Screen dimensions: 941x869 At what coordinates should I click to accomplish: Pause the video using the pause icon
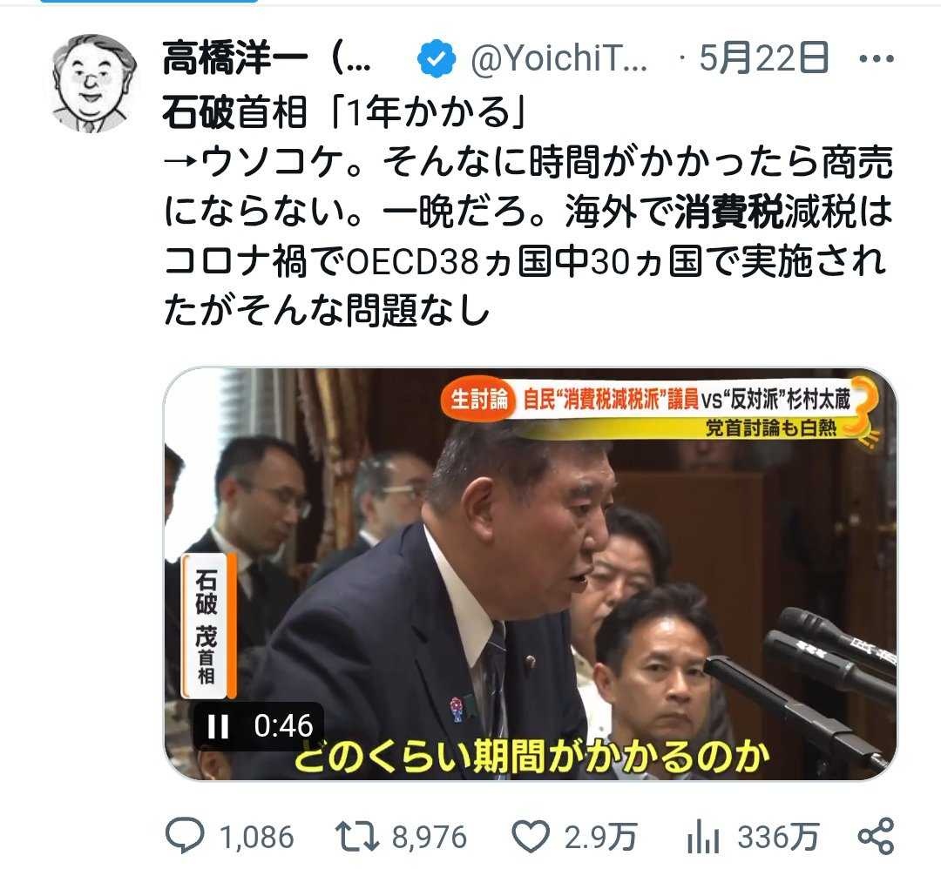click(x=218, y=727)
